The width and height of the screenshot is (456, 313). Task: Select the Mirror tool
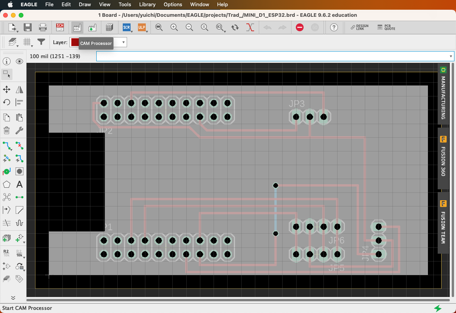coord(19,89)
